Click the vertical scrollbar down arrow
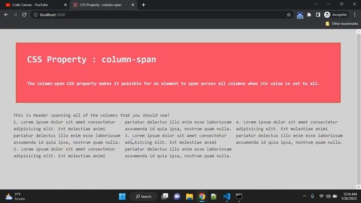 tap(359, 187)
